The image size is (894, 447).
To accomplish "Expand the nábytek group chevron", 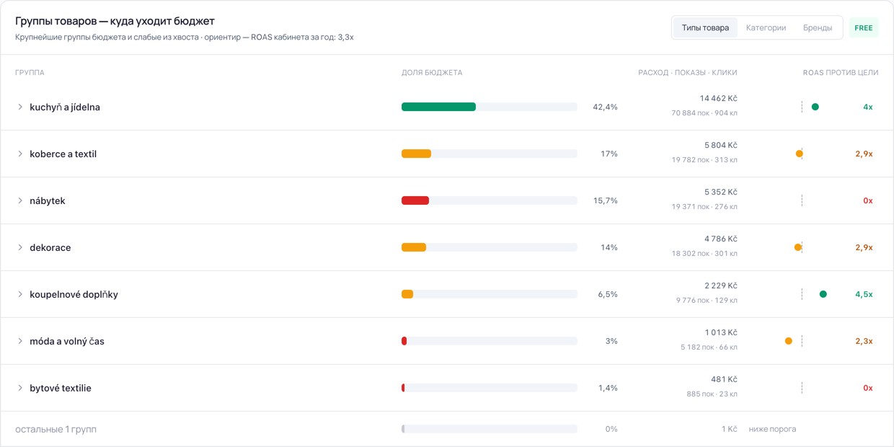I will tap(20, 200).
